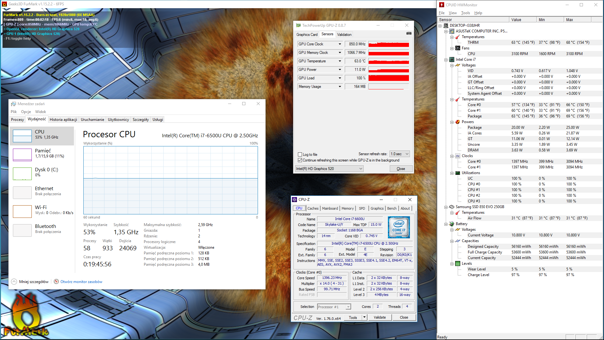Image resolution: width=604 pixels, height=340 pixels.
Task: Click the thermometer icon under Samsung SSD
Action: pyautogui.click(x=458, y=212)
